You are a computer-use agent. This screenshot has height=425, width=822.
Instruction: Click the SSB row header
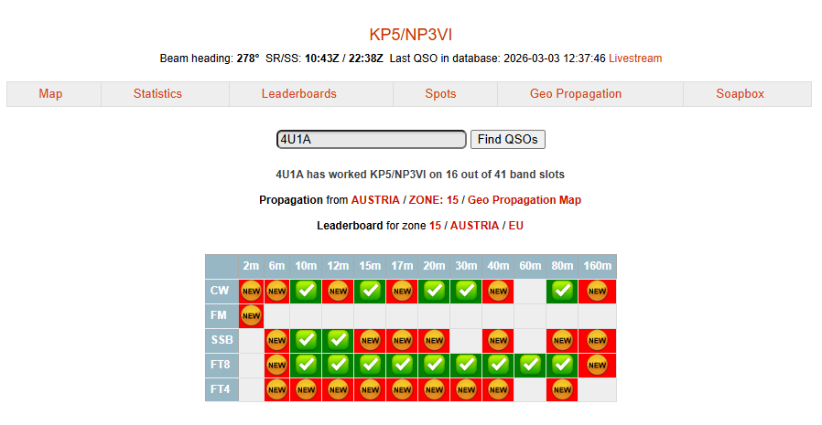[222, 340]
